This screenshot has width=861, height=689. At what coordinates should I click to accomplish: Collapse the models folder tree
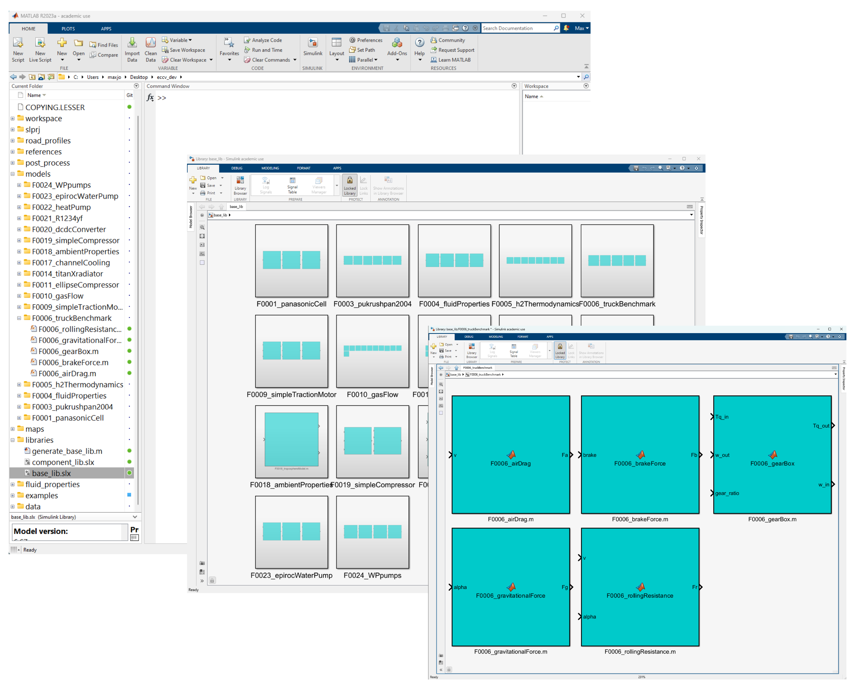pyautogui.click(x=12, y=174)
